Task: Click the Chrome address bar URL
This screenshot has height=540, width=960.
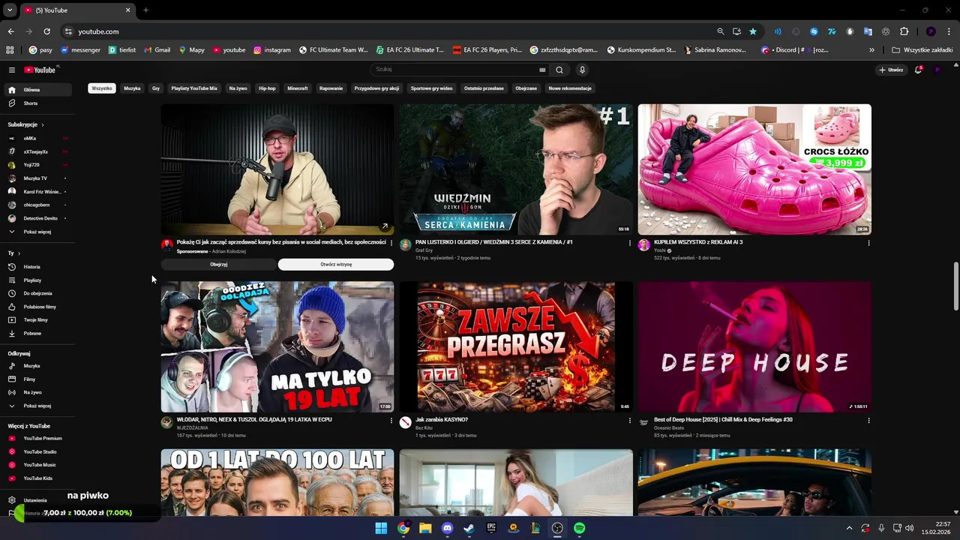Action: point(98,31)
